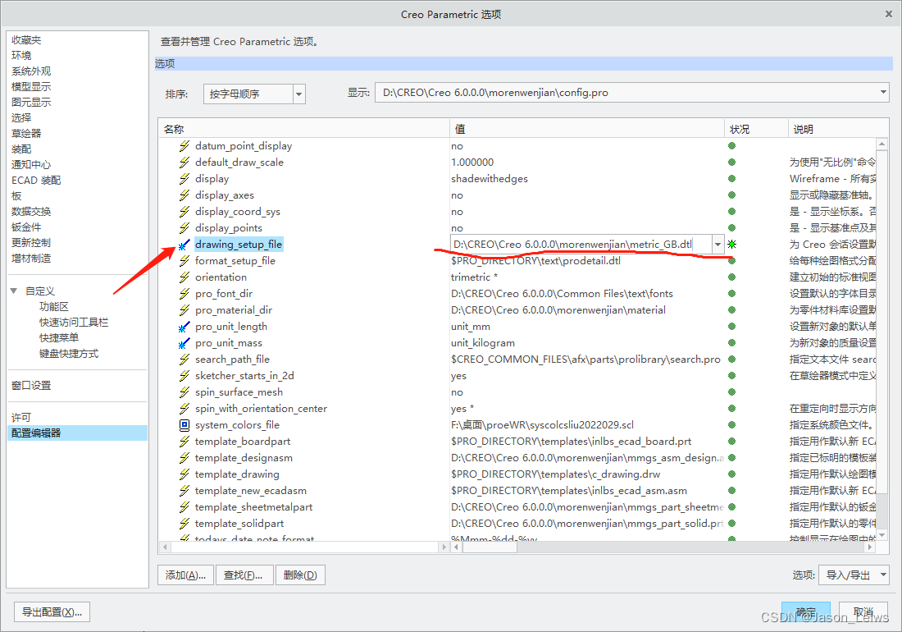This screenshot has height=632, width=902.
Task: Click the lightning icon beside template_sheetmetalpart
Action: coord(184,507)
